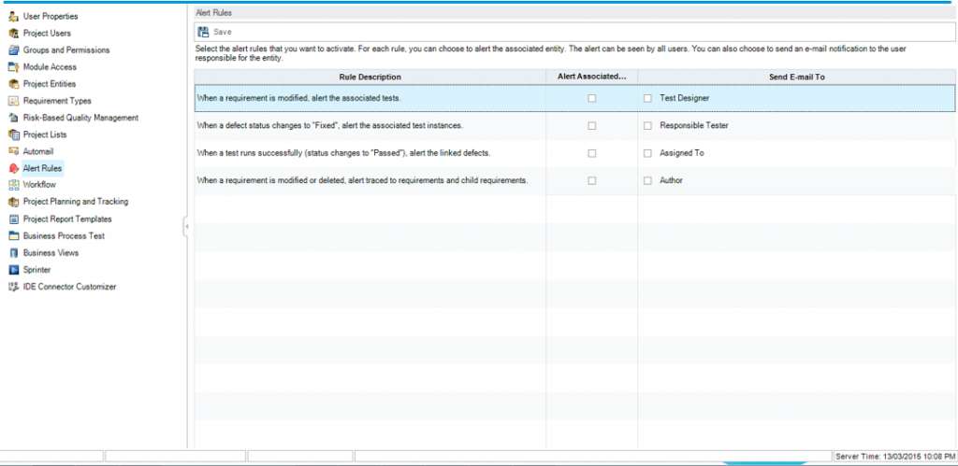The height and width of the screenshot is (466, 958).
Task: Enable alert associated for requirement modified rule
Action: click(591, 98)
